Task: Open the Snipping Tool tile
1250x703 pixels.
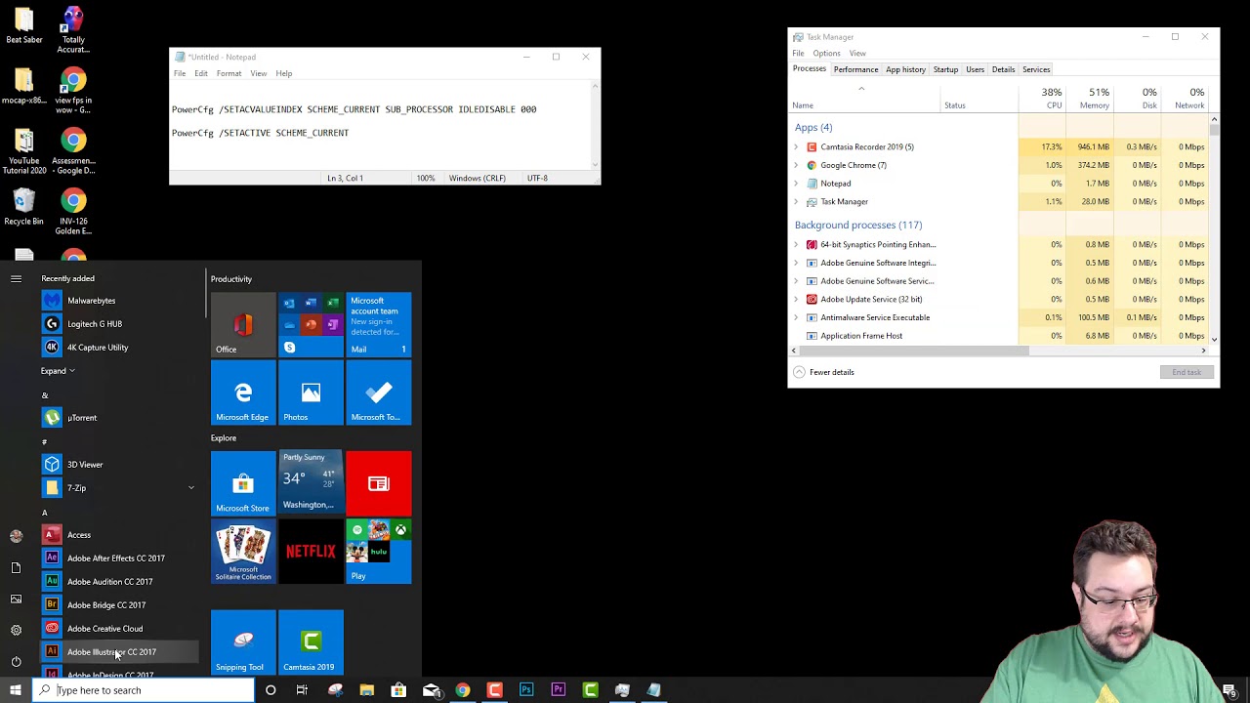Action: [x=243, y=641]
